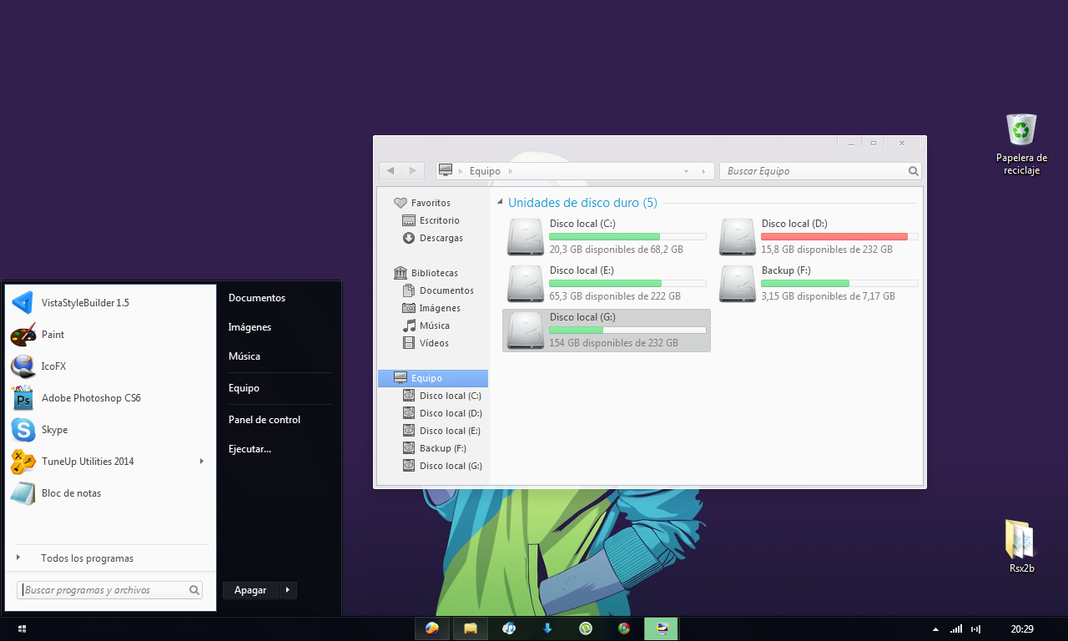The width and height of the screenshot is (1068, 641).
Task: Click Equipo in the address bar
Action: tap(485, 171)
